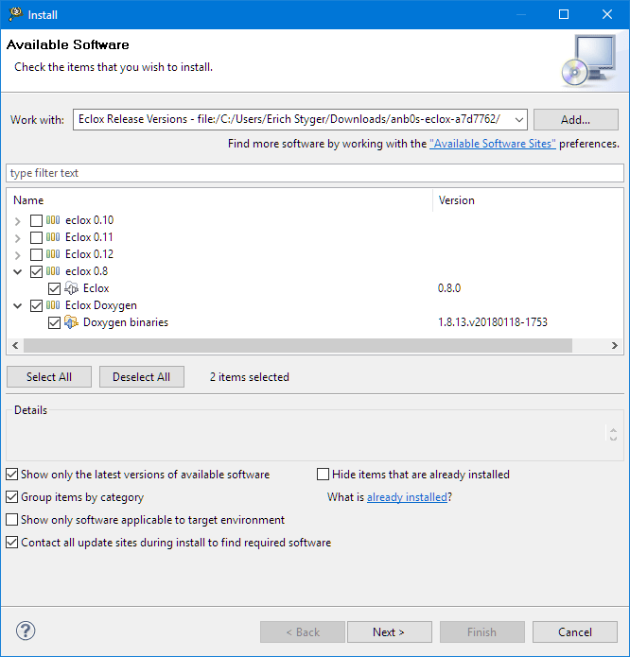
Task: Select the Eclox row under eclox 0.8
Action: 96,288
